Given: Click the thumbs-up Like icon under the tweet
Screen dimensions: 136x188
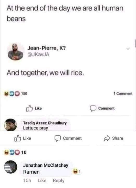Looking at the screenshot, I should (29, 108).
